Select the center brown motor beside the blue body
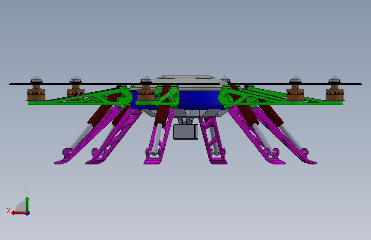371x240 pixels. point(146,94)
